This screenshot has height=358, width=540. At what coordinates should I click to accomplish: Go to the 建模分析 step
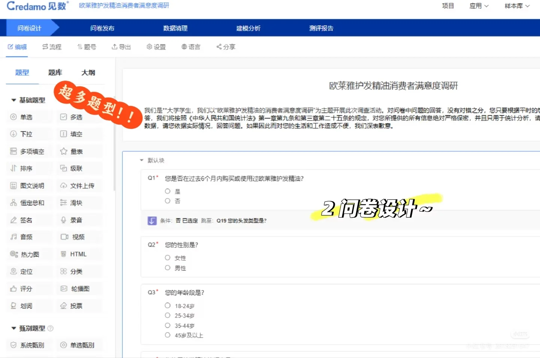click(248, 28)
